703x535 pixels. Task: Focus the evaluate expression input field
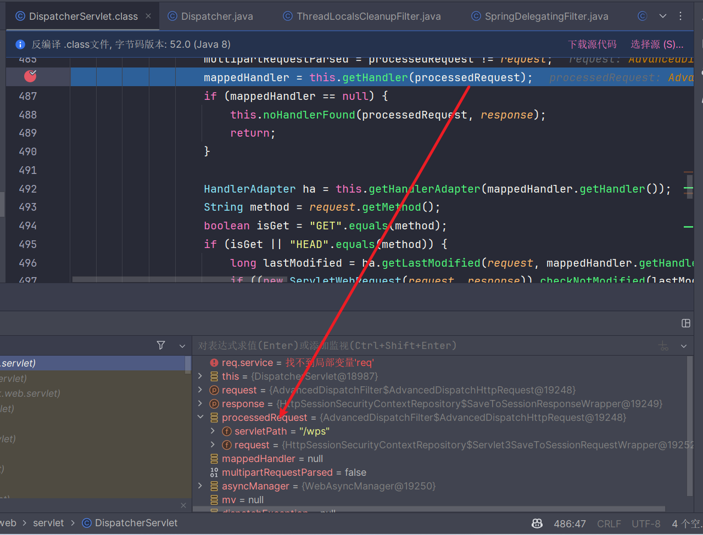click(423, 346)
